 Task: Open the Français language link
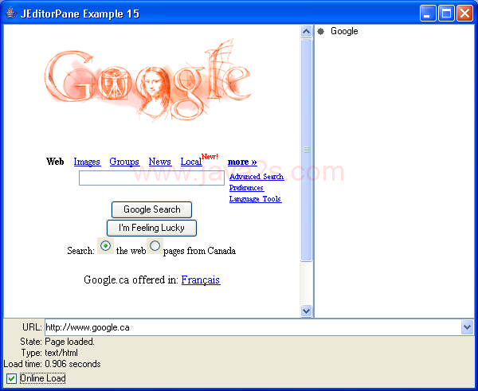[x=201, y=280]
